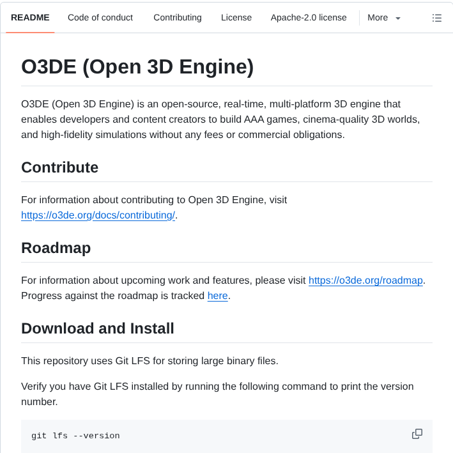This screenshot has width=453, height=453.
Task: Open the Contributing tab
Action: click(178, 18)
